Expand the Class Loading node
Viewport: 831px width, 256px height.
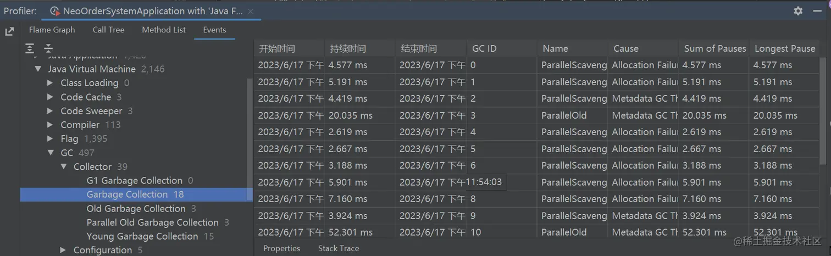pos(50,83)
